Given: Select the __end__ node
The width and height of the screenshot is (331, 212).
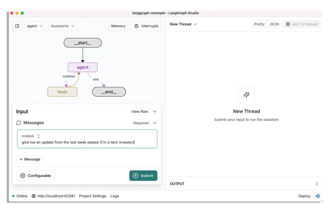Looking at the screenshot, I should click(109, 92).
